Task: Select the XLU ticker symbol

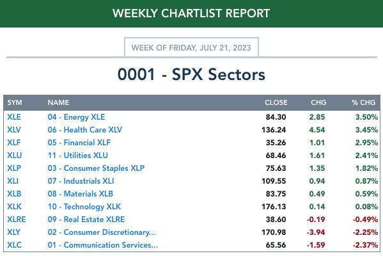Action: [15, 156]
